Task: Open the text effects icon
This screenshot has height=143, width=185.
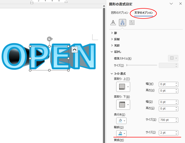Action: [122, 23]
